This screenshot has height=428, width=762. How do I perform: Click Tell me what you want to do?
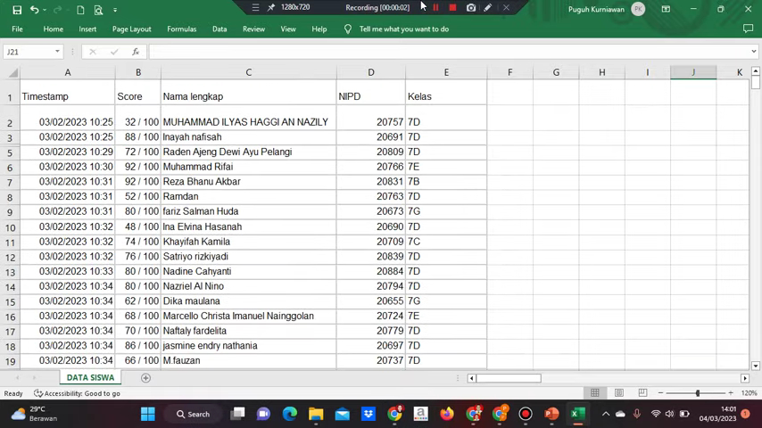[404, 29]
